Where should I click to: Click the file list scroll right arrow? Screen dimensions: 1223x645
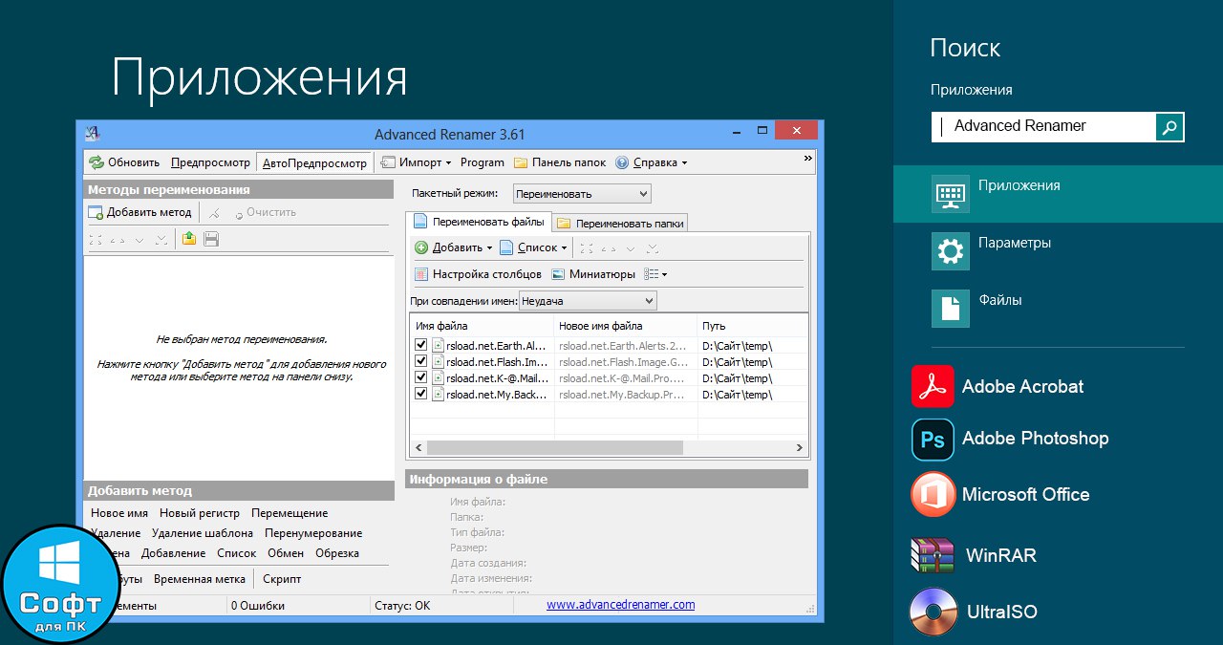click(x=800, y=447)
